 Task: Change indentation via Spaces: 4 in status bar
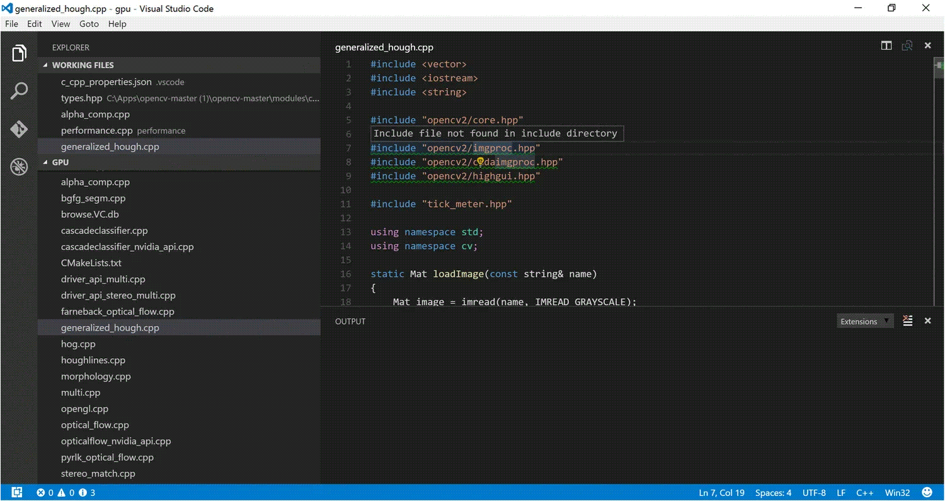click(773, 493)
